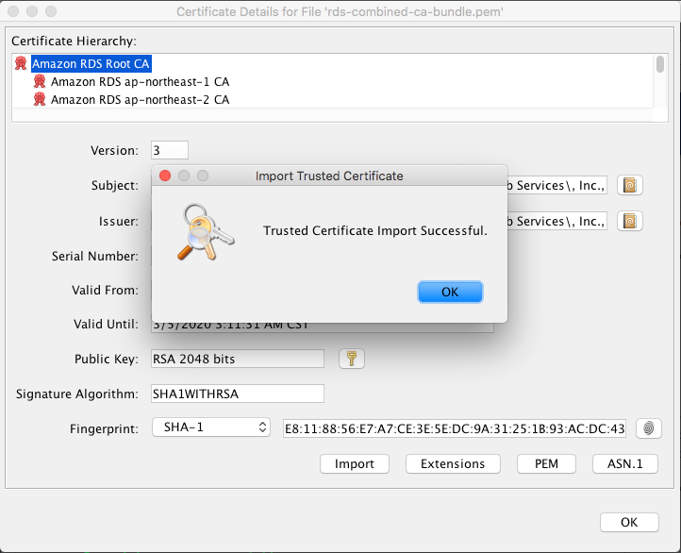Select Amazon RDS ap-northeast-1 CA entry
This screenshot has width=681, height=553.
(x=140, y=82)
